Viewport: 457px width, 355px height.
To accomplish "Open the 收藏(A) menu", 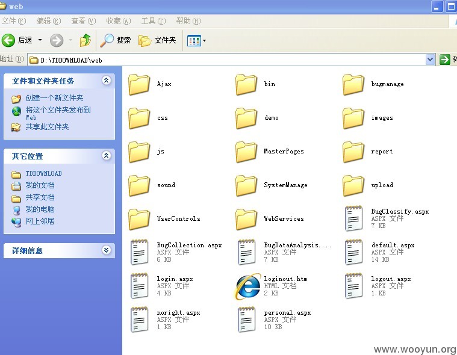I will tap(119, 21).
